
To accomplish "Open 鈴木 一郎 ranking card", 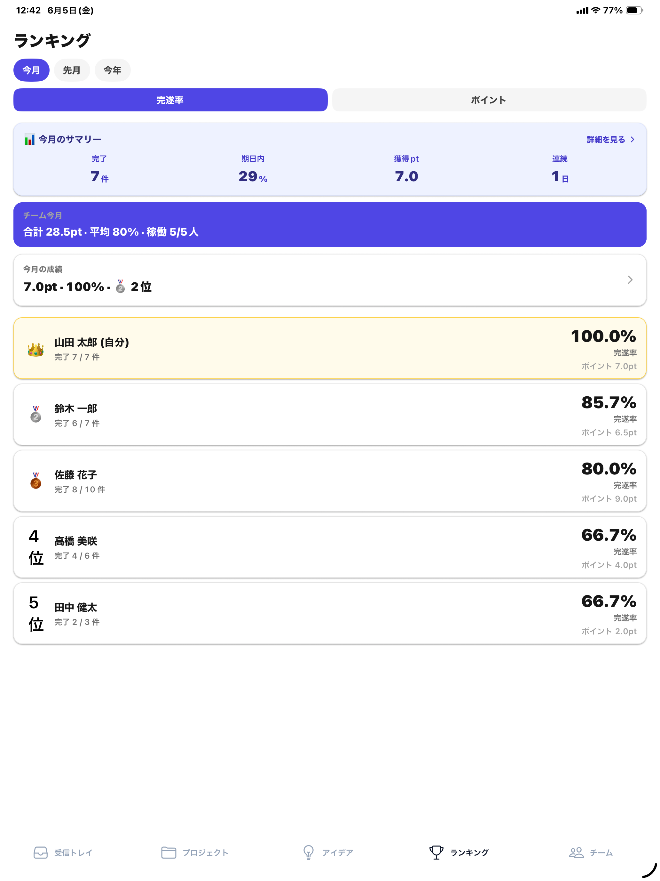I will point(330,415).
